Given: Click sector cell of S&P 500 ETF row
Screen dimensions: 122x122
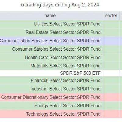Looking at the screenshot, I should (x=111, y=73).
